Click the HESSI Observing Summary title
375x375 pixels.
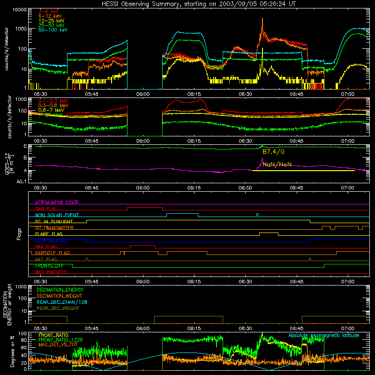click(198, 4)
